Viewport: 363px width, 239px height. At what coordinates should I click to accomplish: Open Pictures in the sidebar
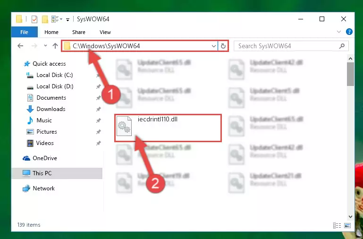point(42,131)
